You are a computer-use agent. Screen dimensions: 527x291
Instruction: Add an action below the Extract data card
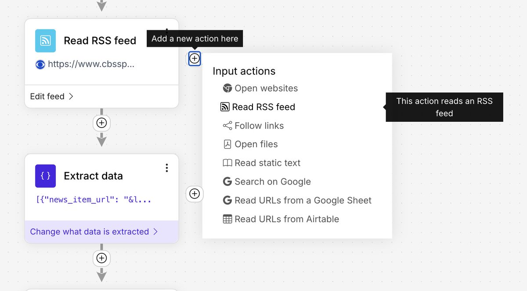click(x=101, y=258)
